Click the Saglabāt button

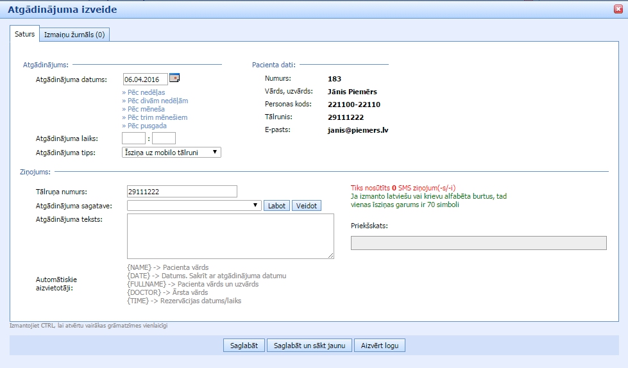244,346
